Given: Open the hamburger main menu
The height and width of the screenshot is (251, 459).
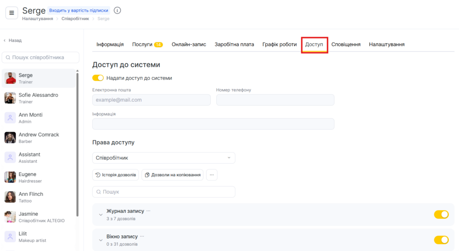Looking at the screenshot, I should pos(12,13).
